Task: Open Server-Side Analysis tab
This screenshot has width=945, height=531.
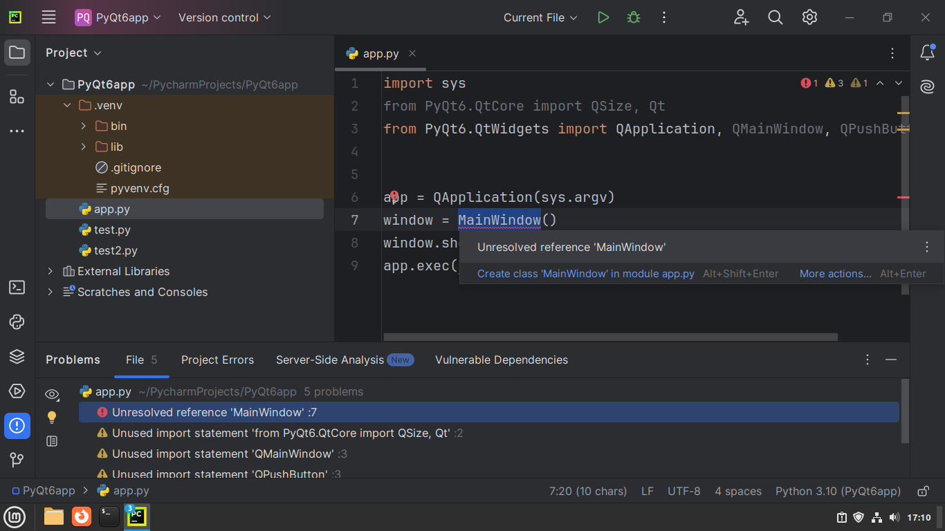Action: point(345,360)
